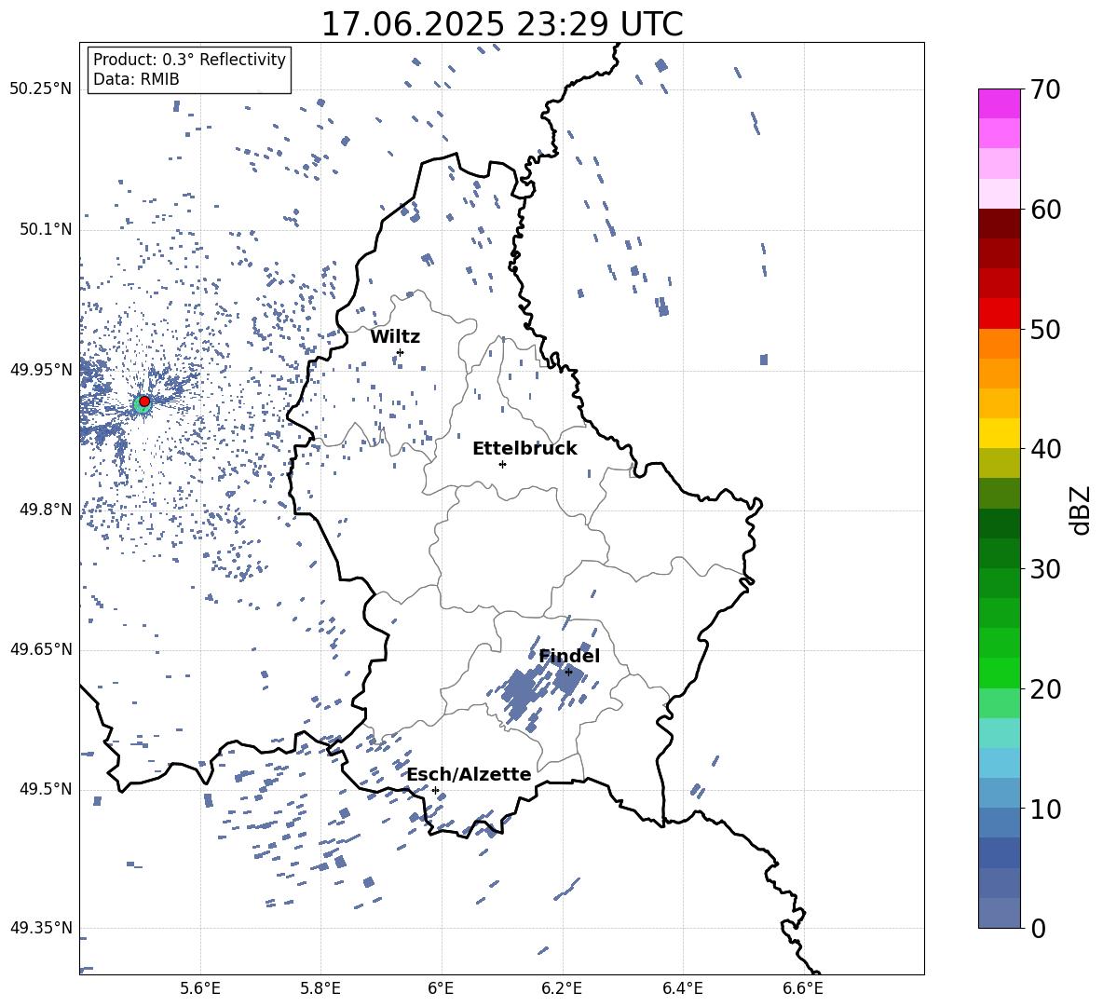The width and height of the screenshot is (1103, 1007).
Task: Click the Ettelbruck station cross marker
Action: (x=502, y=464)
